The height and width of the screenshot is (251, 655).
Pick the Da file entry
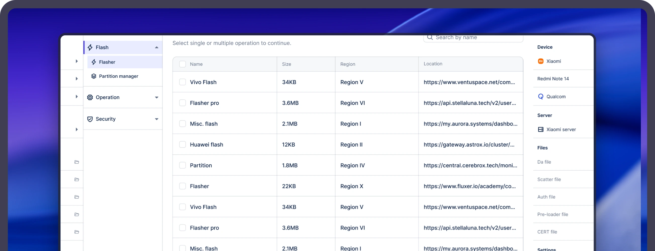tap(563, 162)
